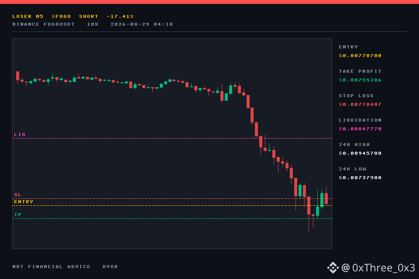Image resolution: width=419 pixels, height=279 pixels.
Task: Click the TAKE PROFIT label
Action: [x=360, y=71]
